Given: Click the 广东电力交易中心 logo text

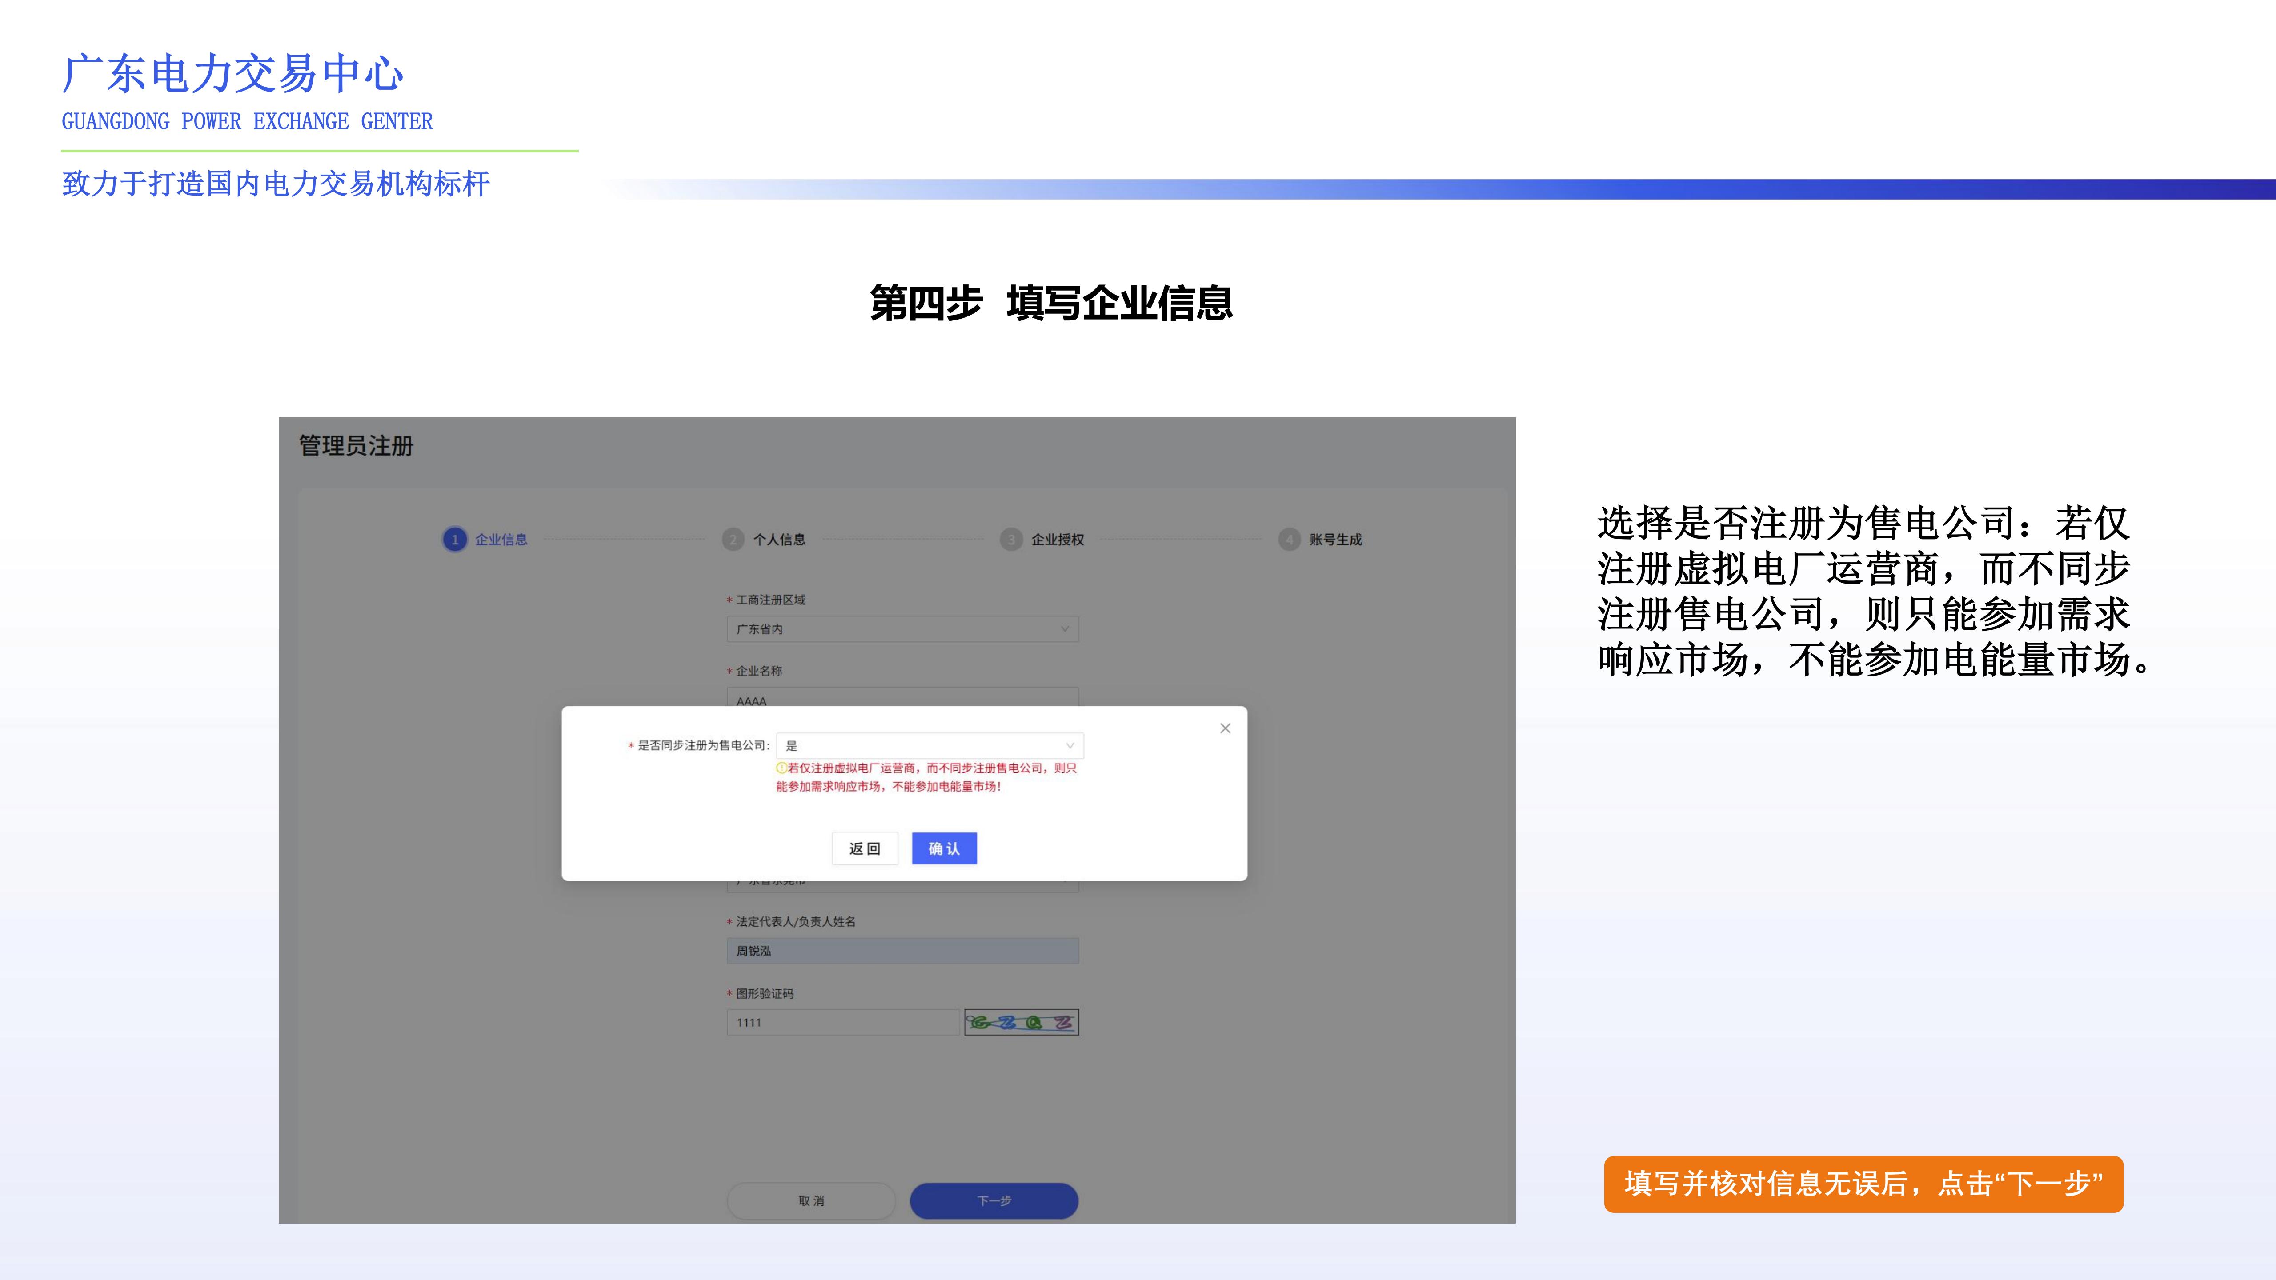Looking at the screenshot, I should coord(232,75).
